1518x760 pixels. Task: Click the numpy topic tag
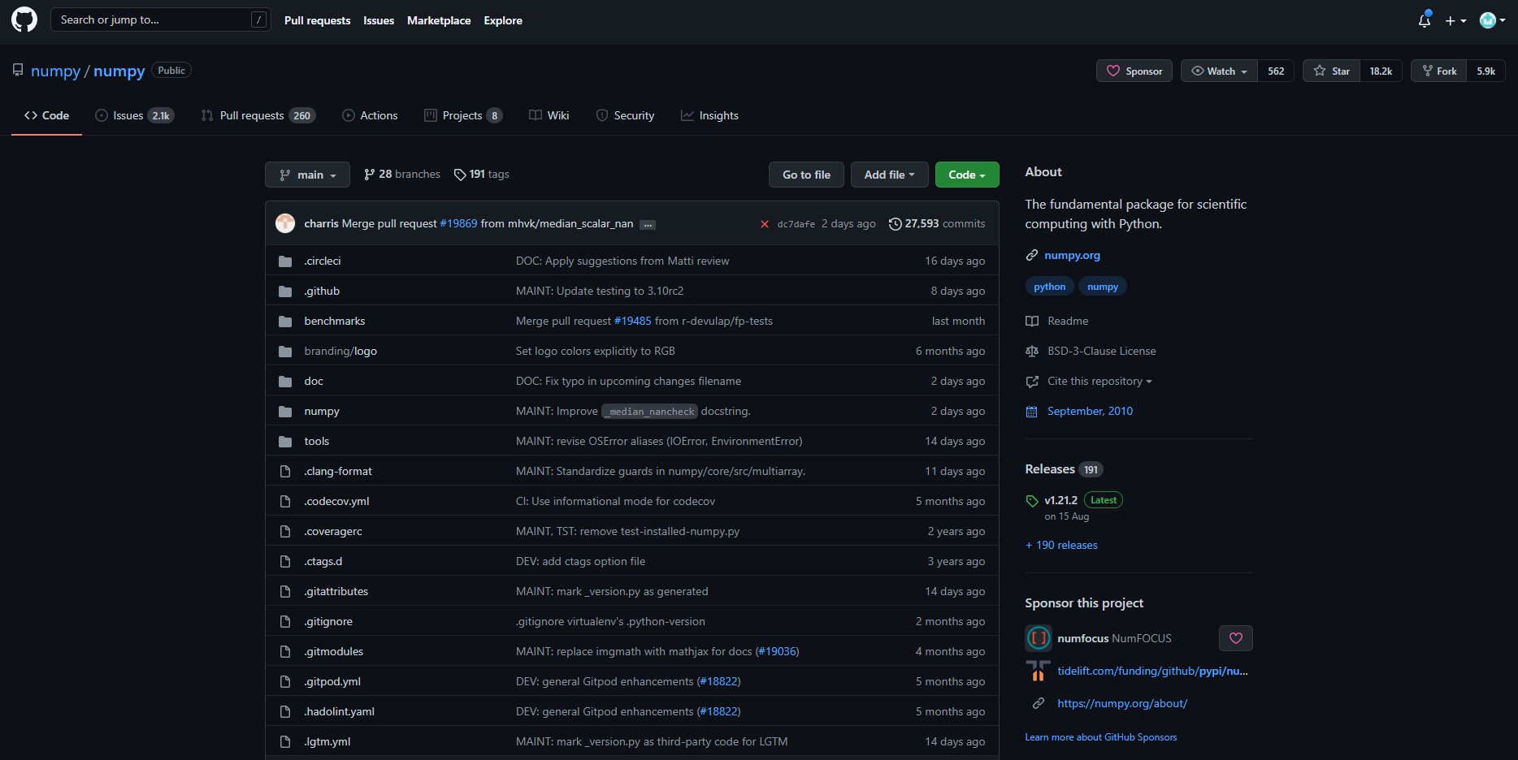(x=1103, y=287)
